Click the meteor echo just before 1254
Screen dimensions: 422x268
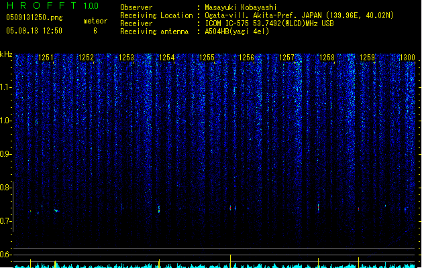(159, 210)
